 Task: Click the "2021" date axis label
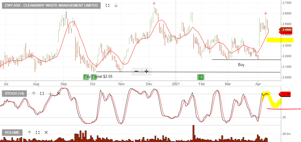(x=175, y=84)
